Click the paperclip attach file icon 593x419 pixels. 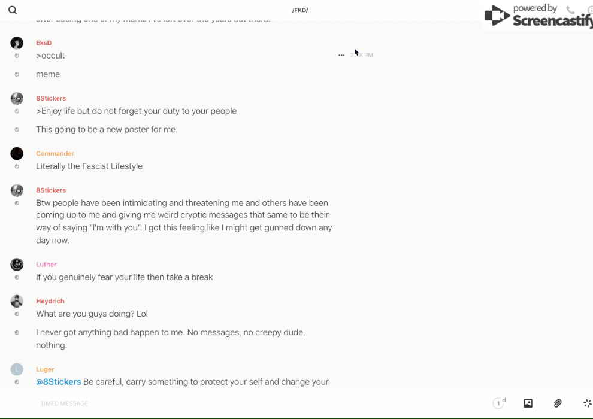(558, 403)
